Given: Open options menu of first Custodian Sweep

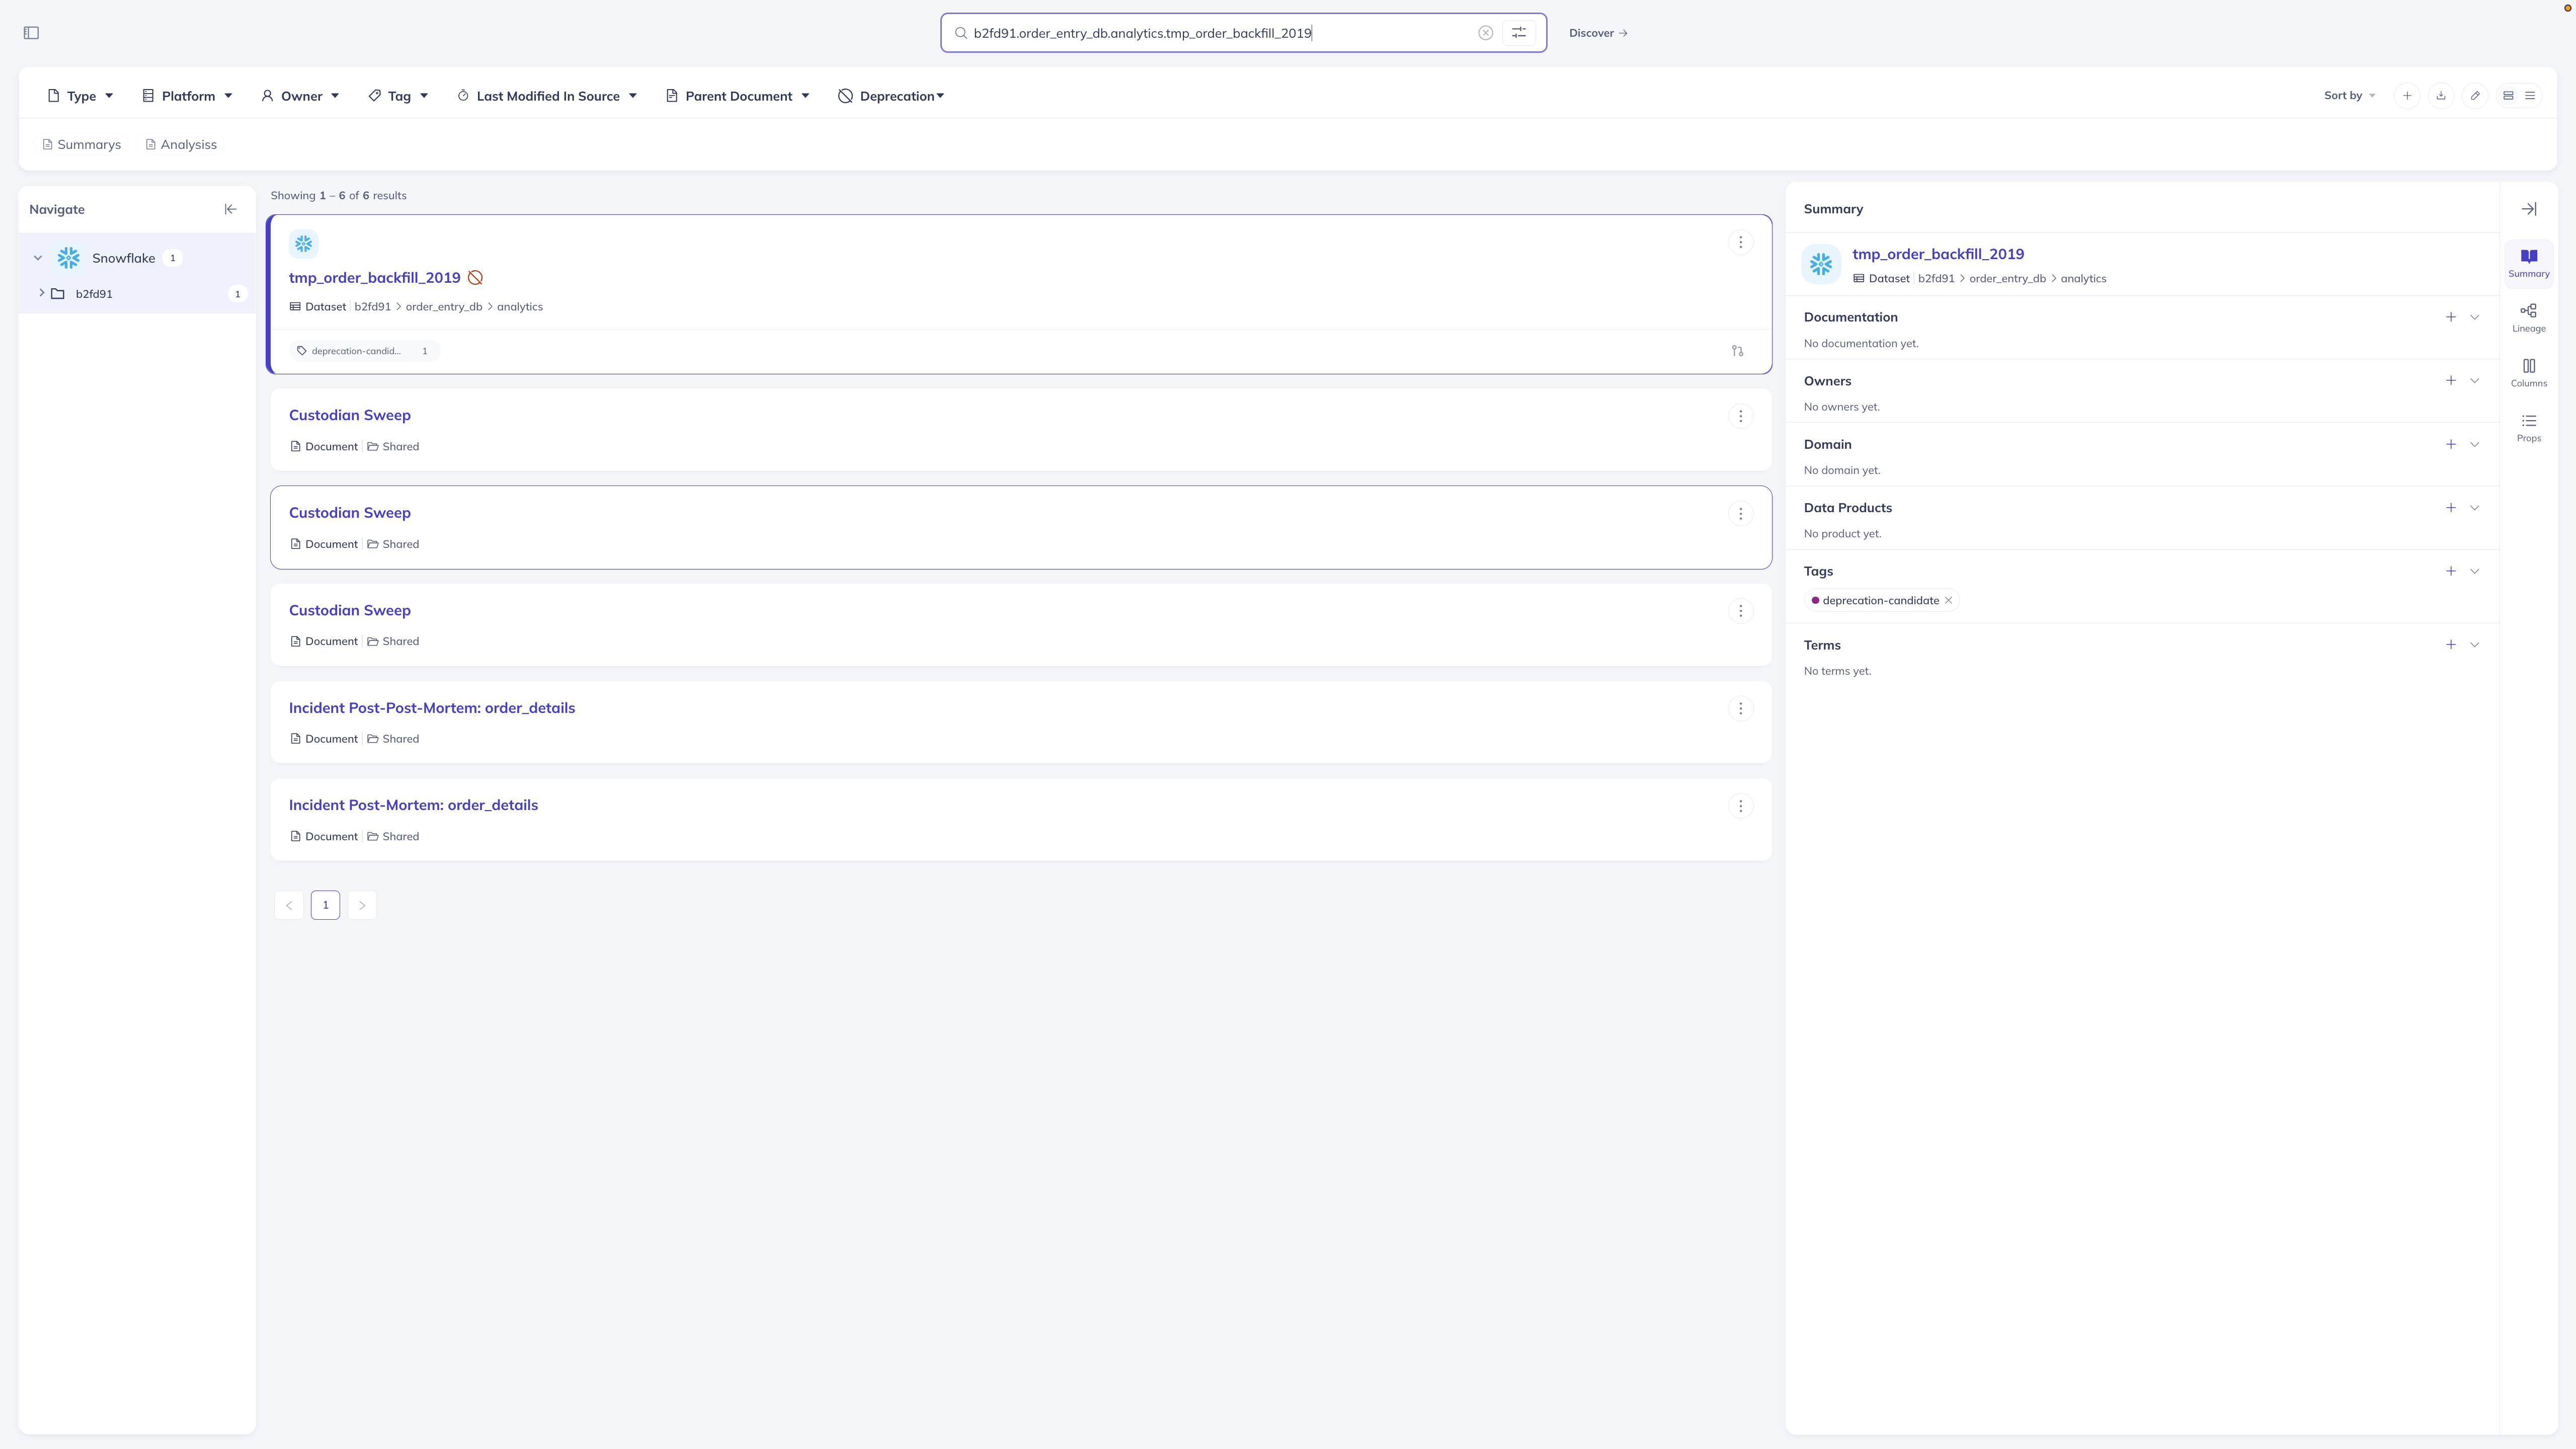Looking at the screenshot, I should pos(1740,416).
